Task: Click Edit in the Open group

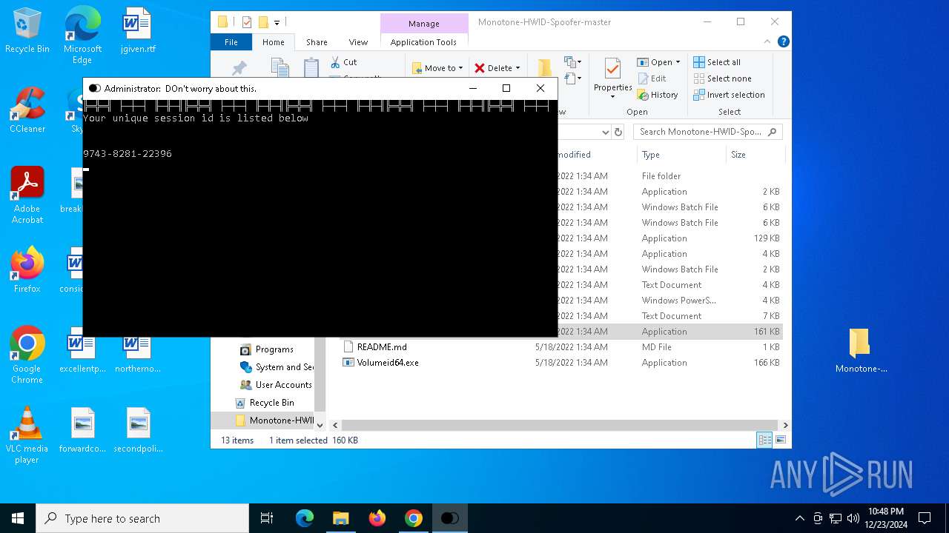Action: coord(652,78)
